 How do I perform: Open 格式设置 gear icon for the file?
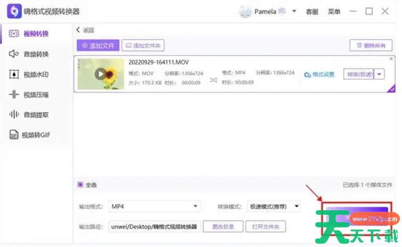307,75
